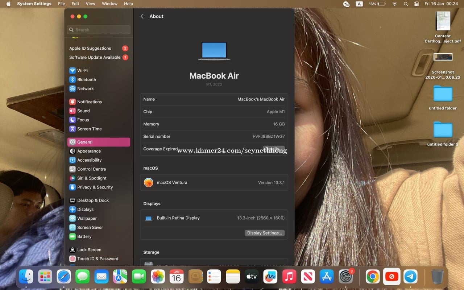Launch Telegram from the Dock
The height and width of the screenshot is (290, 464).
(410, 277)
